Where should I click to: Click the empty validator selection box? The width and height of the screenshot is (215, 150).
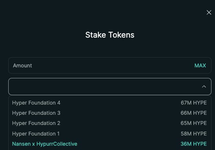(110, 87)
